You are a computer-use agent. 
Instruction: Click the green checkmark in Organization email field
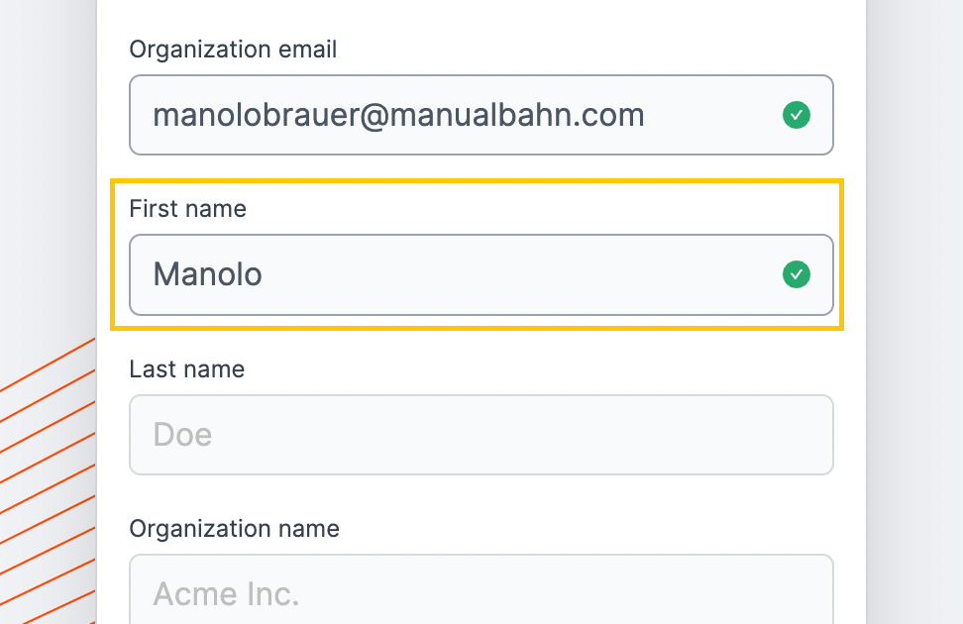(796, 115)
